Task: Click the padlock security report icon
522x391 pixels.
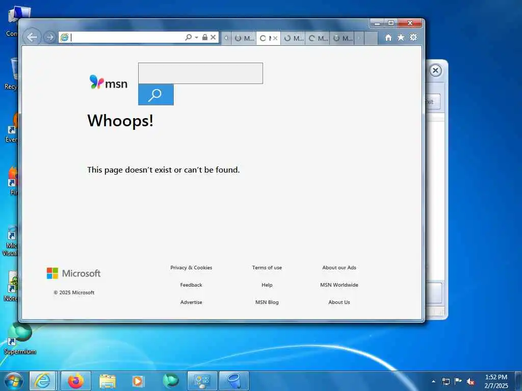Action: click(205, 37)
